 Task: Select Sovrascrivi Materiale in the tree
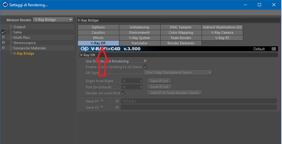(30, 48)
